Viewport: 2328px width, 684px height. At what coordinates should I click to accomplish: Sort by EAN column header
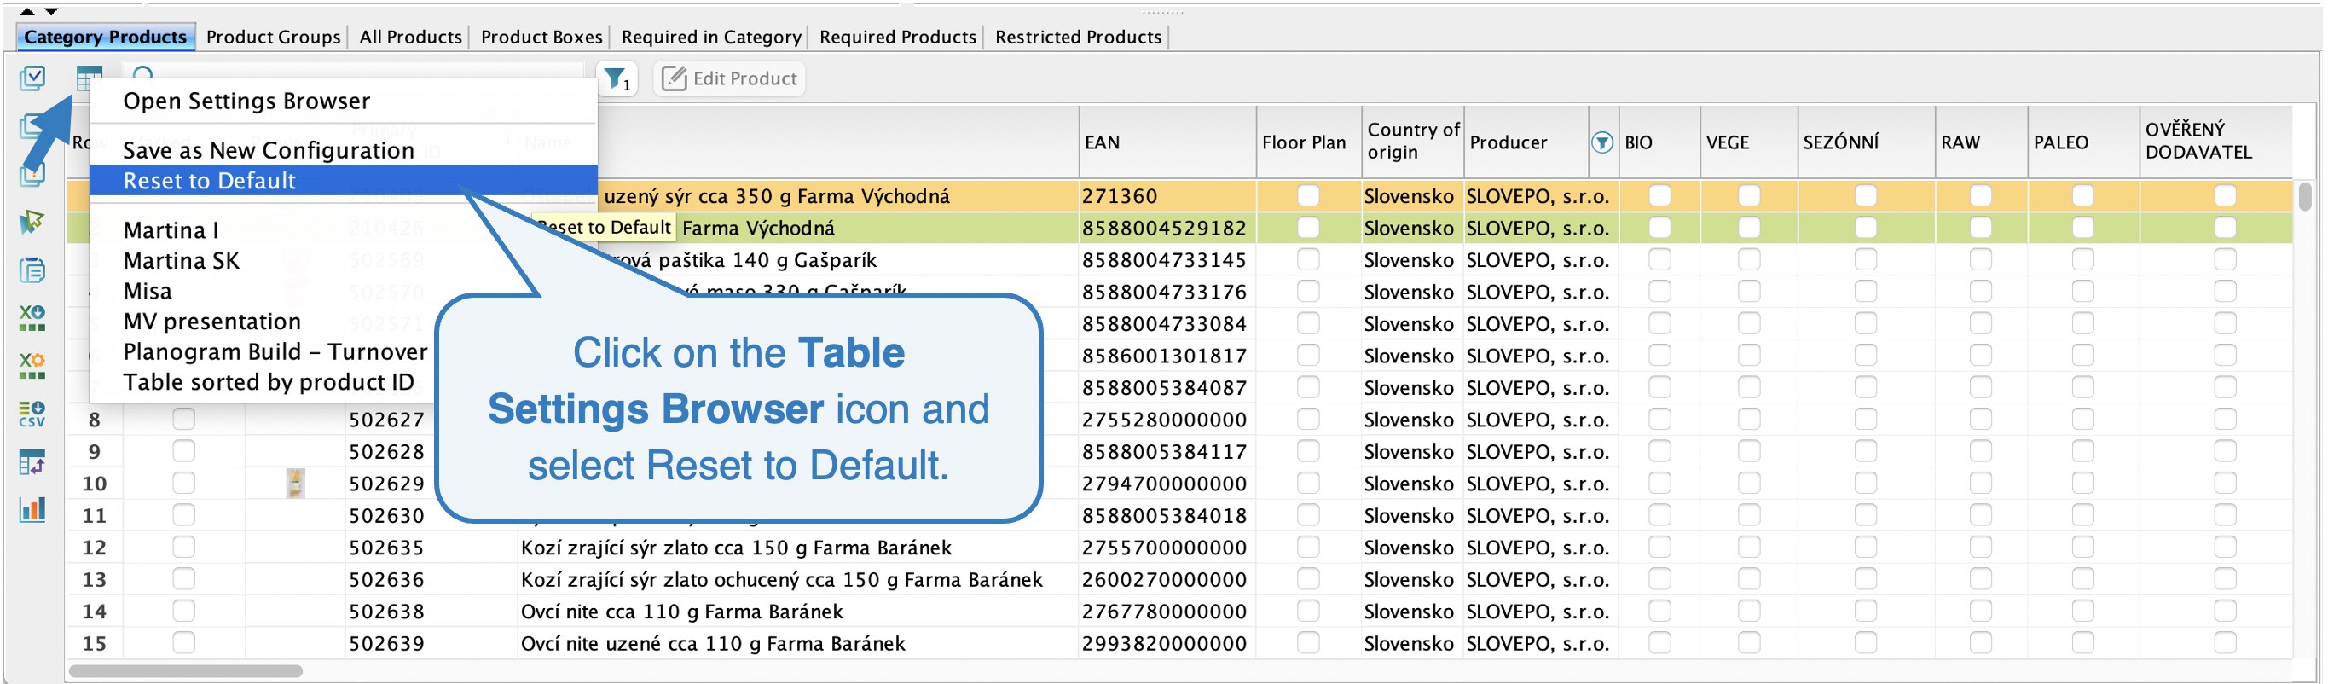click(x=1167, y=142)
